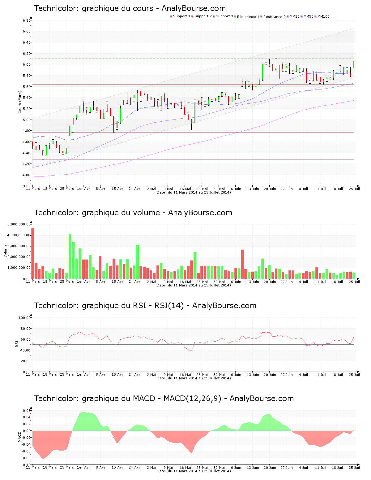Click the 'graphique du cours' chart title
The width and height of the screenshot is (371, 480).
(x=130, y=8)
